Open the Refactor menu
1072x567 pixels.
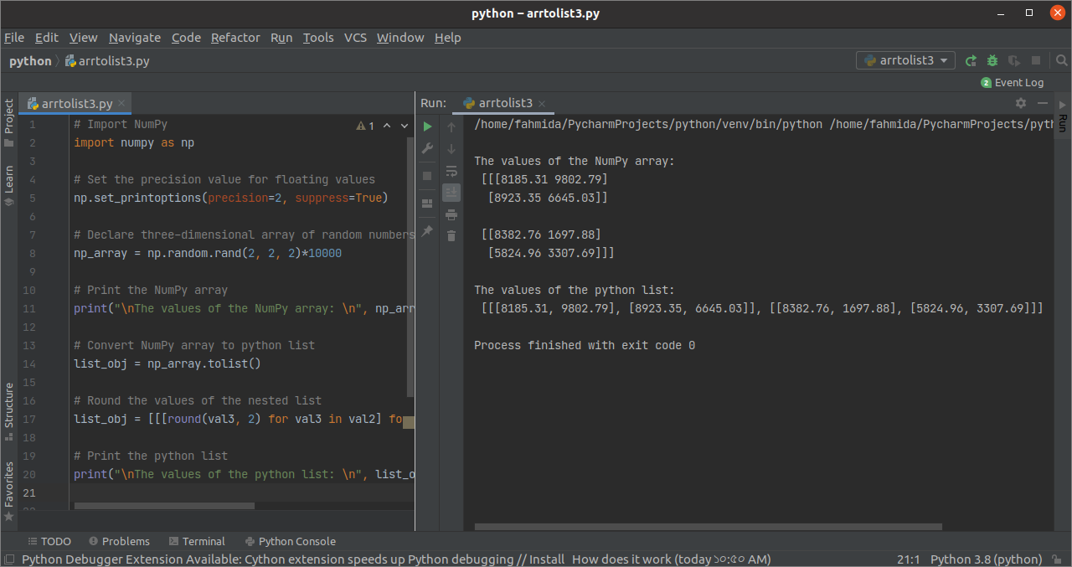click(x=235, y=37)
